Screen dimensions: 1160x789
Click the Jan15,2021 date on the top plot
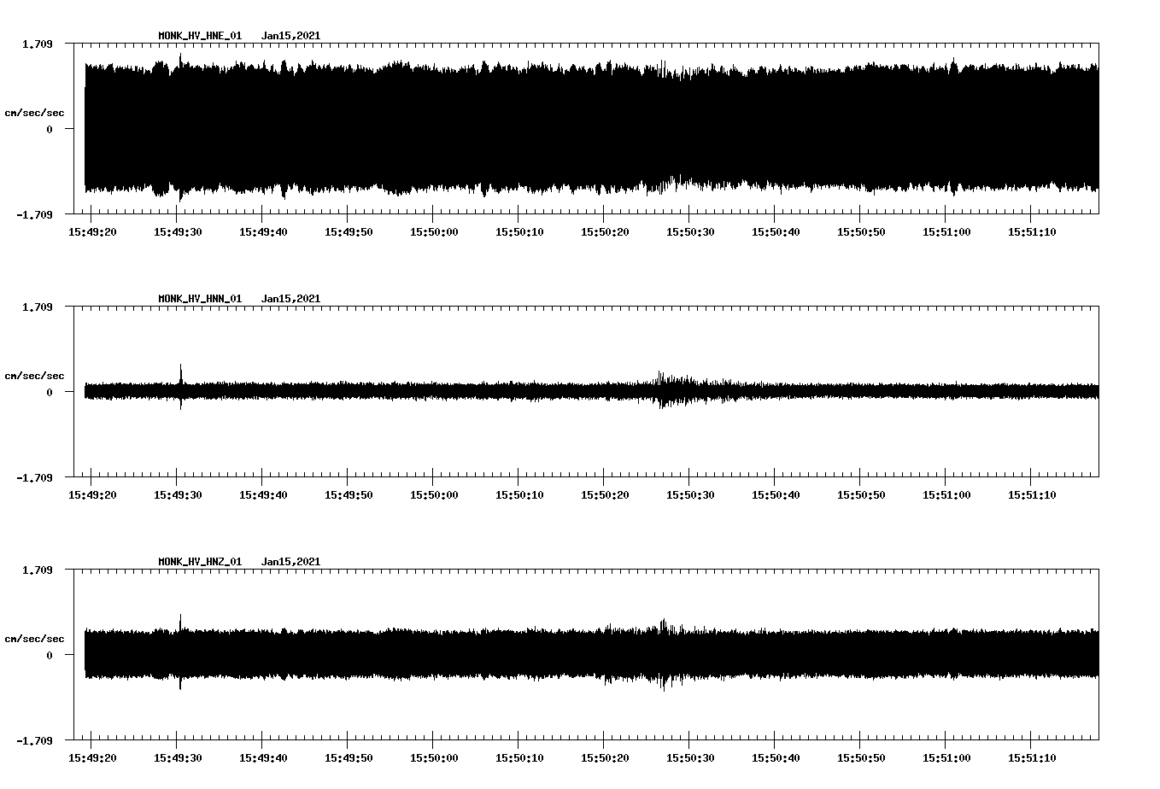[x=291, y=35]
